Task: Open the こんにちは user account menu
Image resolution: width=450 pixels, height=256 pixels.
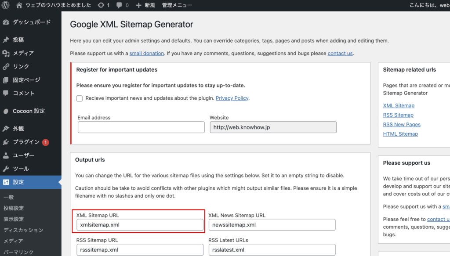Action: coord(430,5)
